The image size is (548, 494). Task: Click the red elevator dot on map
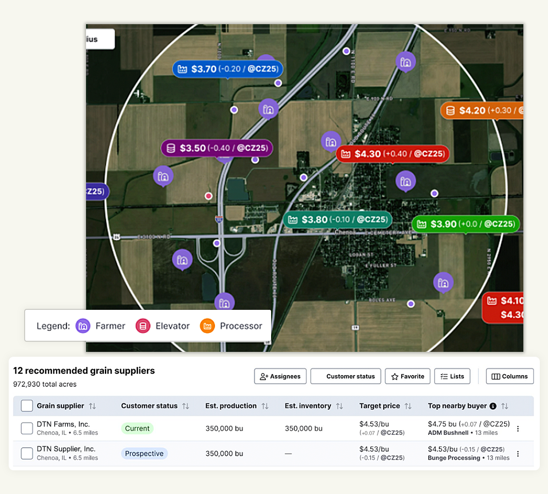coord(208,196)
